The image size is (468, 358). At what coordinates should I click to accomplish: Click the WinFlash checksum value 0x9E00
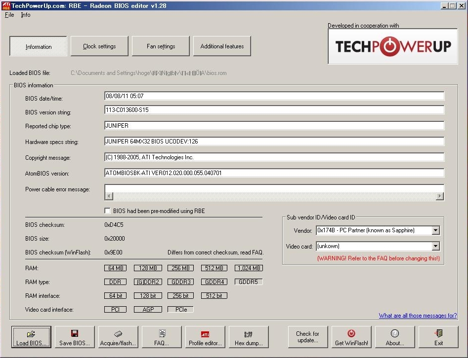114,252
